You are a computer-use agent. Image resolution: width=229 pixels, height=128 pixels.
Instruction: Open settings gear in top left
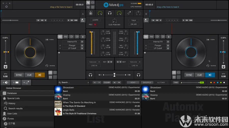click(x=6, y=7)
